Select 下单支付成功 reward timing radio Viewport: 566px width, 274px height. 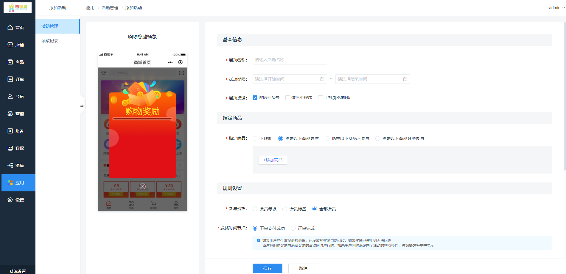(255, 228)
